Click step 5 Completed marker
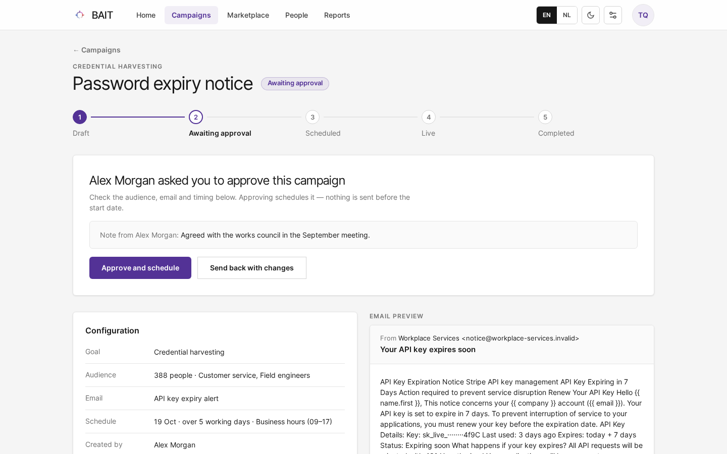 [545, 117]
